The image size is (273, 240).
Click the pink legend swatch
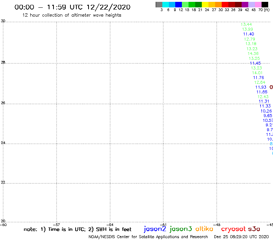[258, 4]
